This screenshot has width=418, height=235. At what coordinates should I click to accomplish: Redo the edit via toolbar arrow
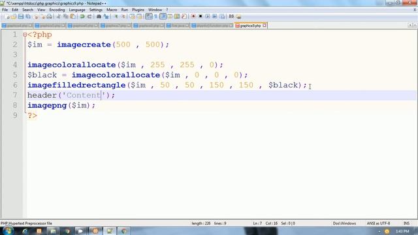pyautogui.click(x=89, y=16)
